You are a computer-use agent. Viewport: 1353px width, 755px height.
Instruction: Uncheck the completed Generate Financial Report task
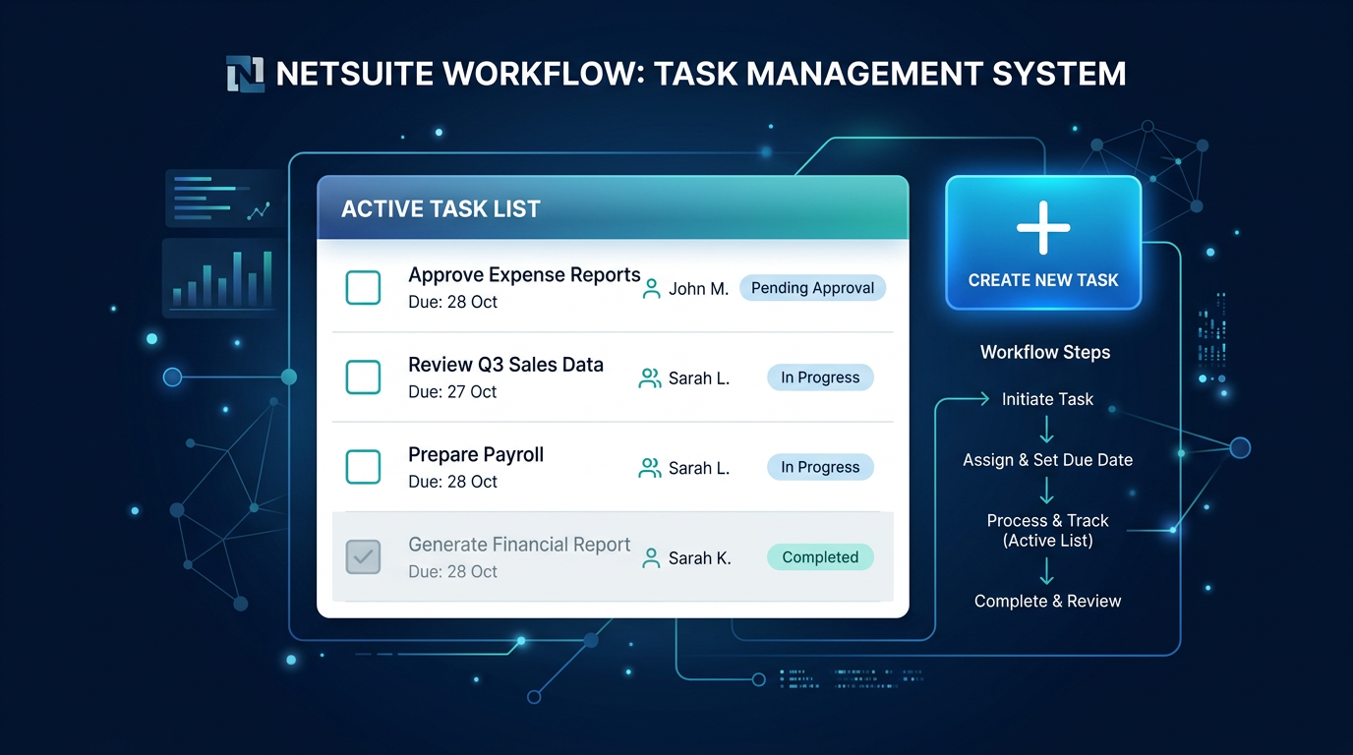(x=364, y=556)
